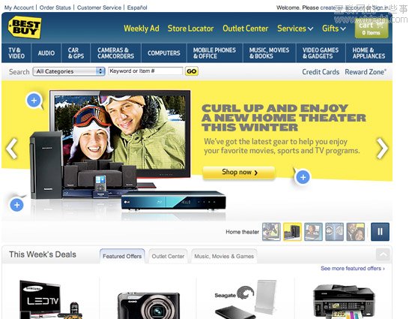The height and width of the screenshot is (319, 412).
Task: Focus the Keyword or Item # search field
Action: click(x=145, y=71)
